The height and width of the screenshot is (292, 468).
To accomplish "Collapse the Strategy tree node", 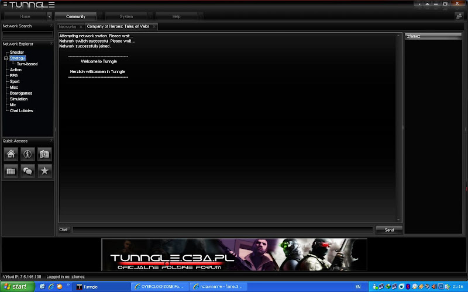I will 6,58.
